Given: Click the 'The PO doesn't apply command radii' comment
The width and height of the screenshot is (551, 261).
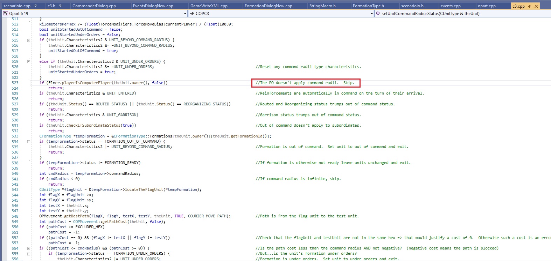Looking at the screenshot, I should pyautogui.click(x=305, y=83).
